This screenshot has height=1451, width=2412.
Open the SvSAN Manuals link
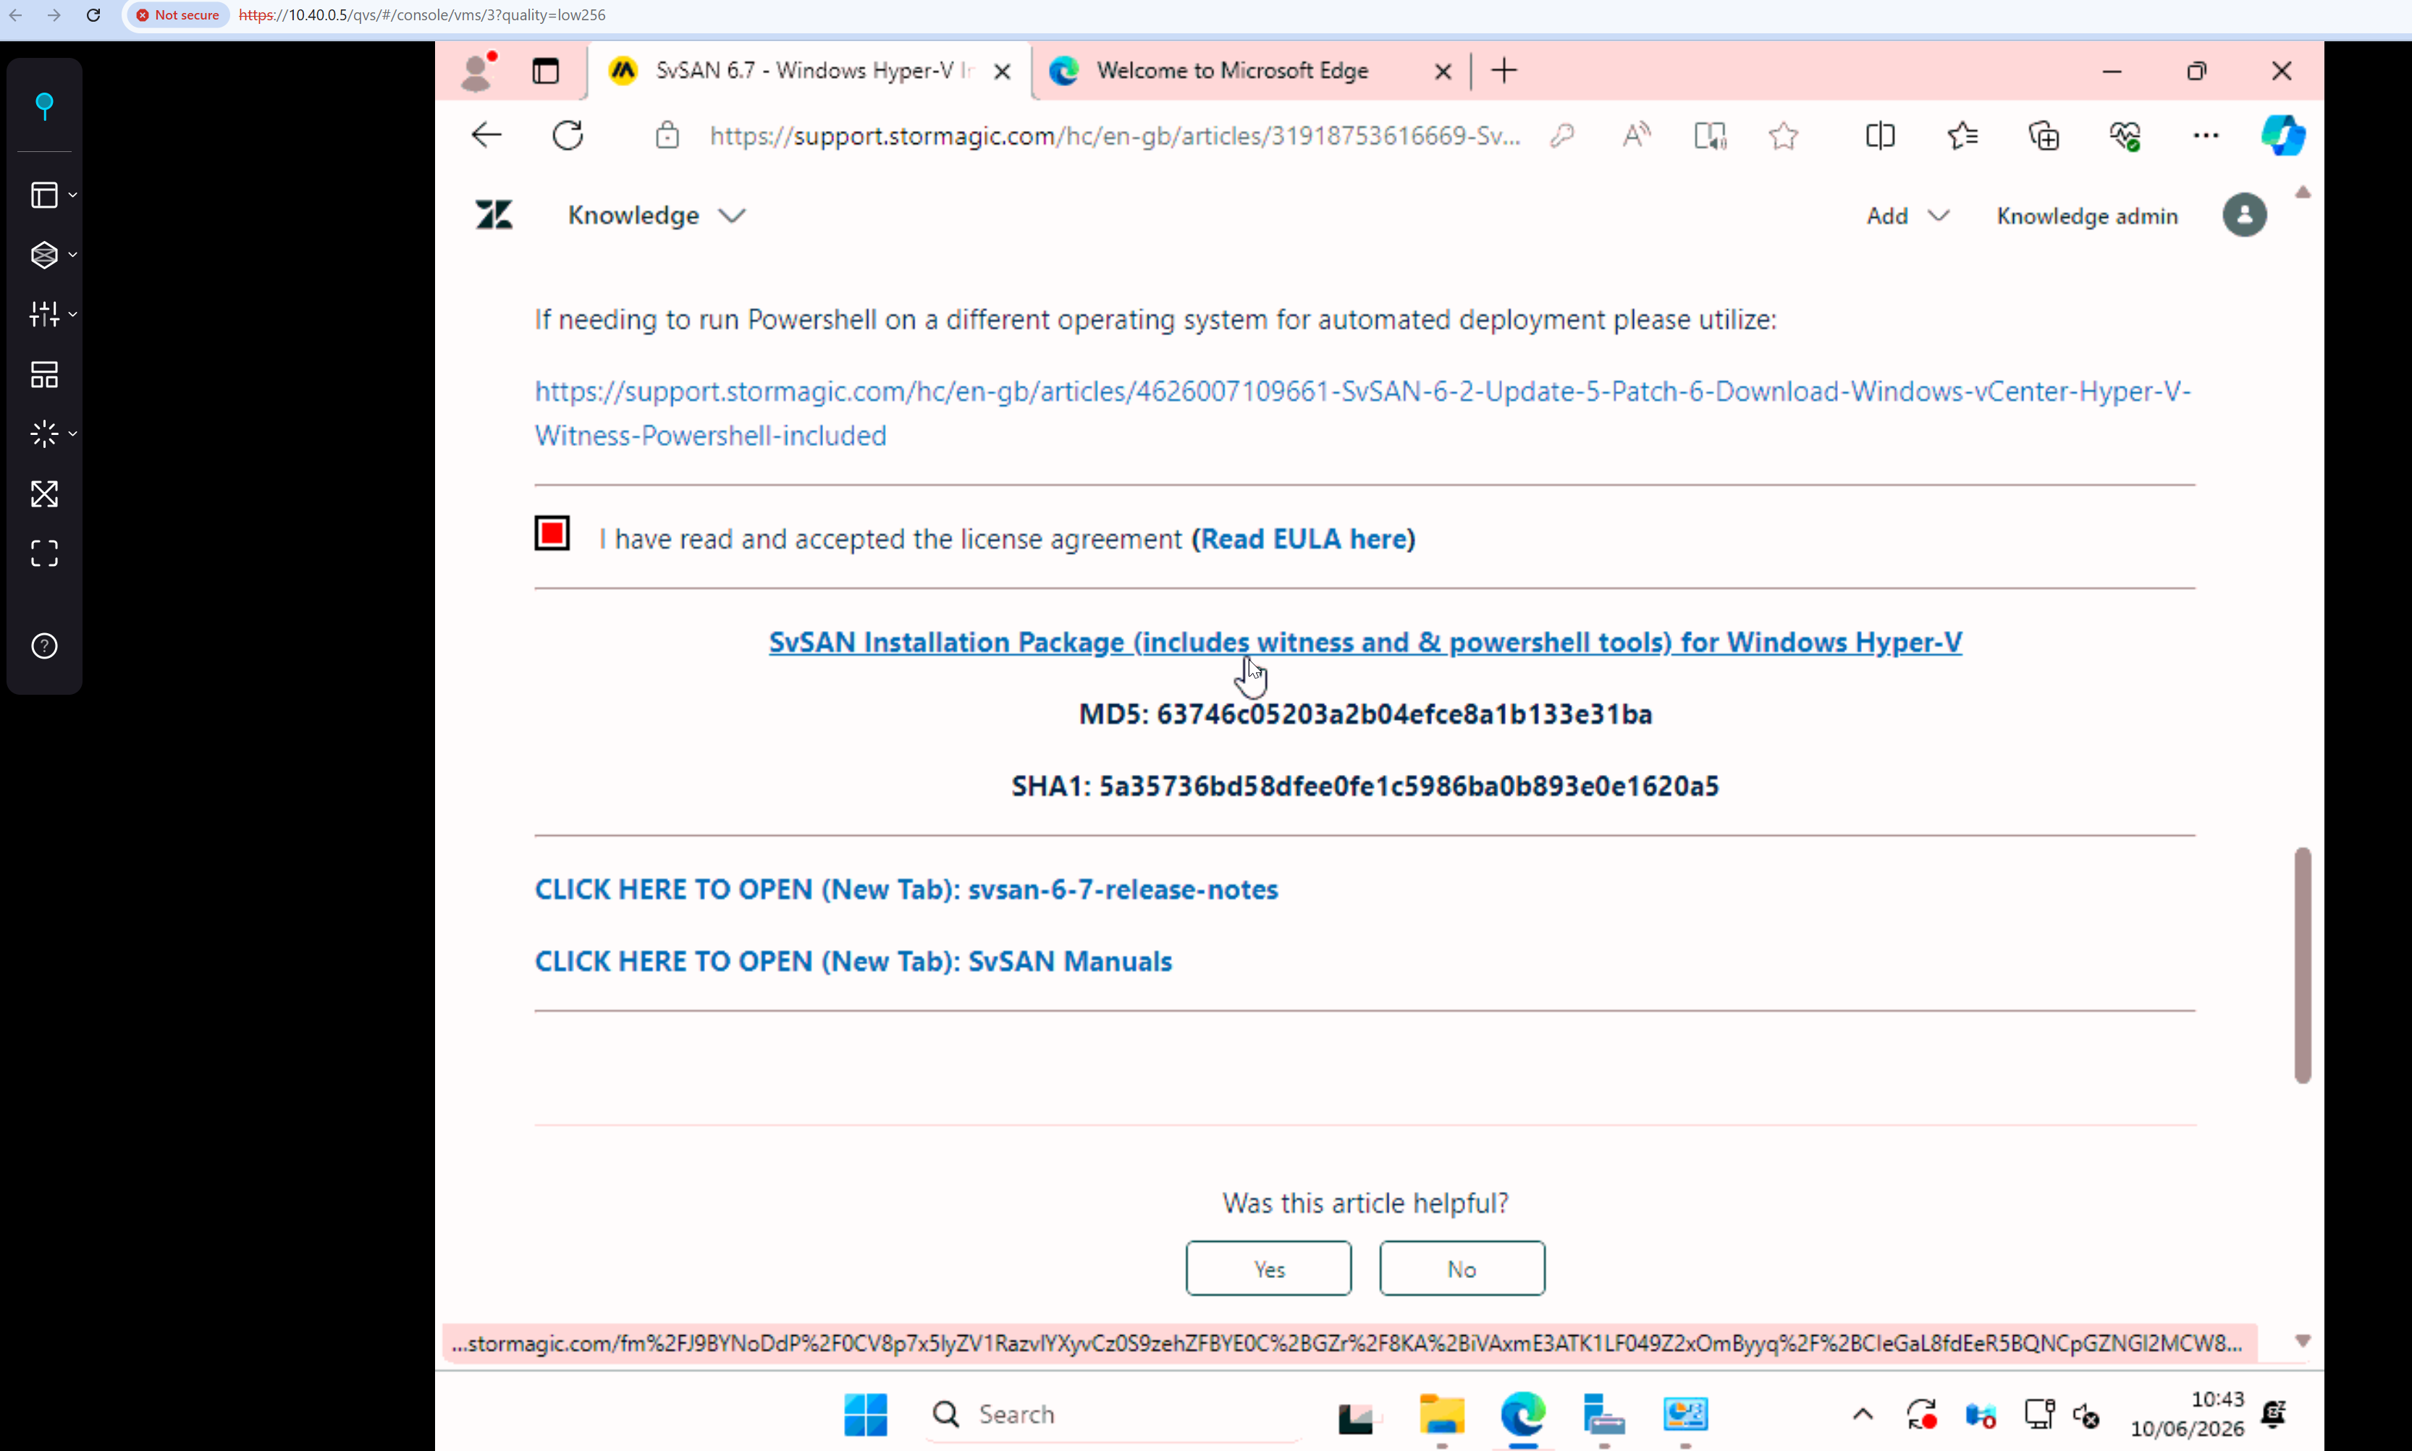853,961
